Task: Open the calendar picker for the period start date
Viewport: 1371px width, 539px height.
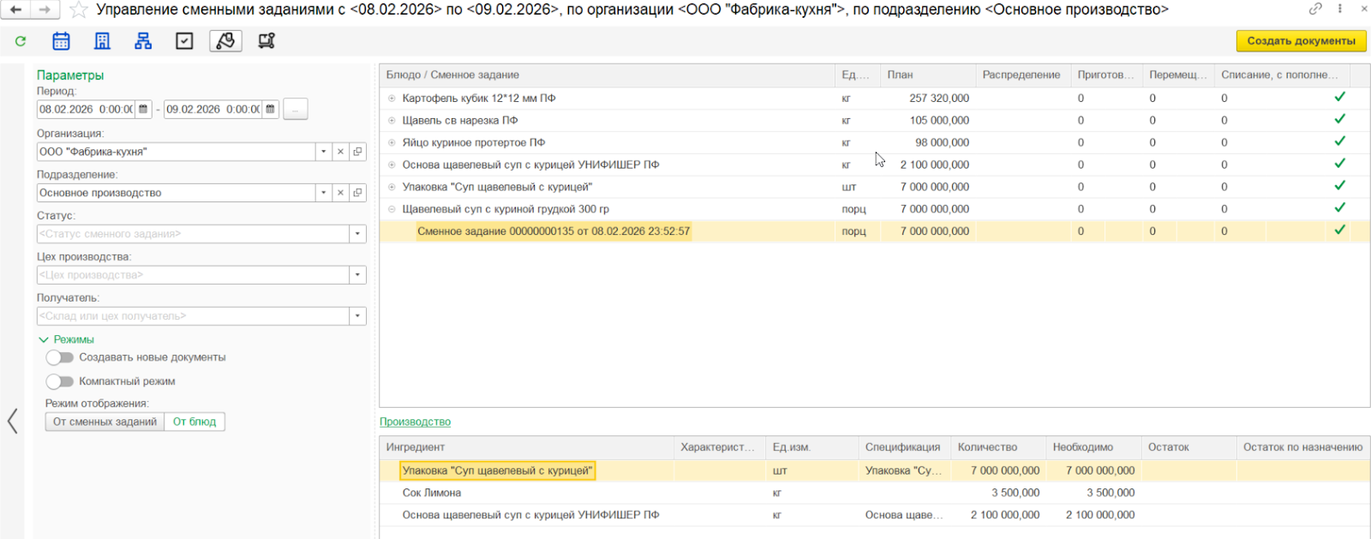Action: 144,110
